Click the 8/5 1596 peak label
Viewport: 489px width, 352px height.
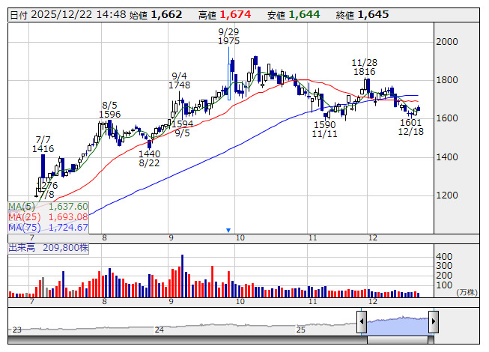(110, 110)
